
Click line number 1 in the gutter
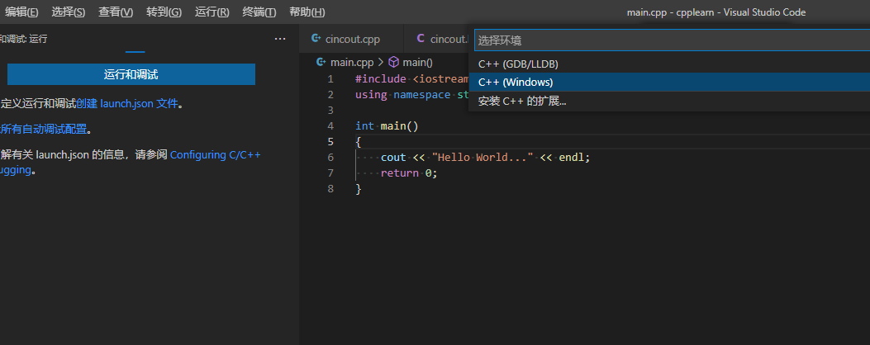click(330, 78)
